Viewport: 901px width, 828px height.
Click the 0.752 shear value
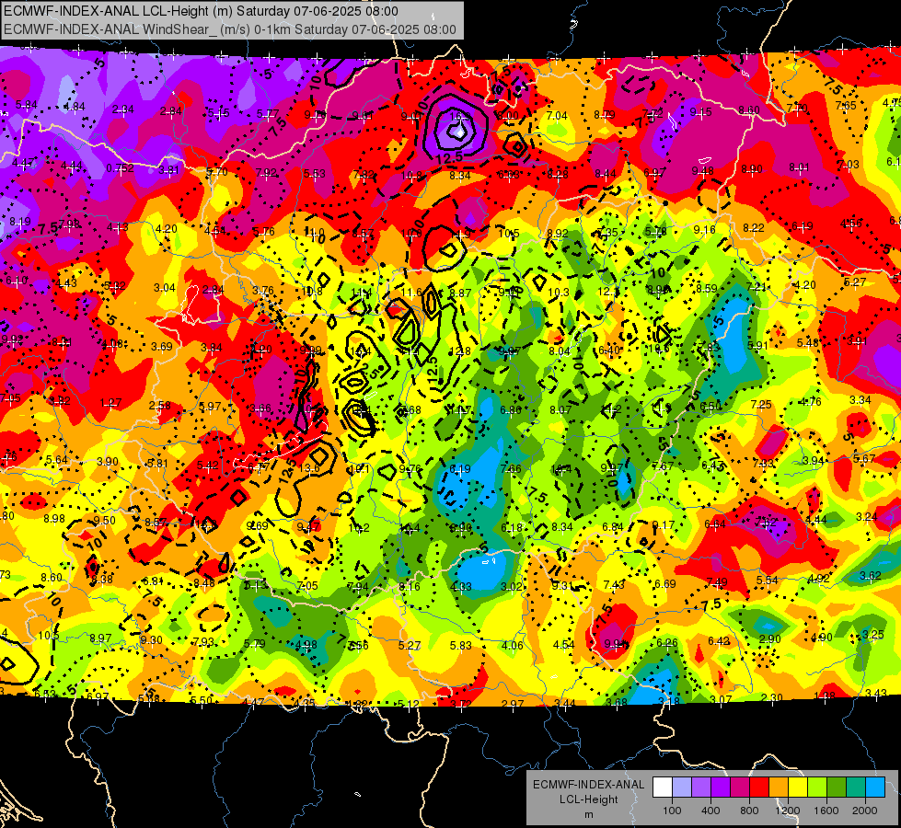tap(120, 168)
